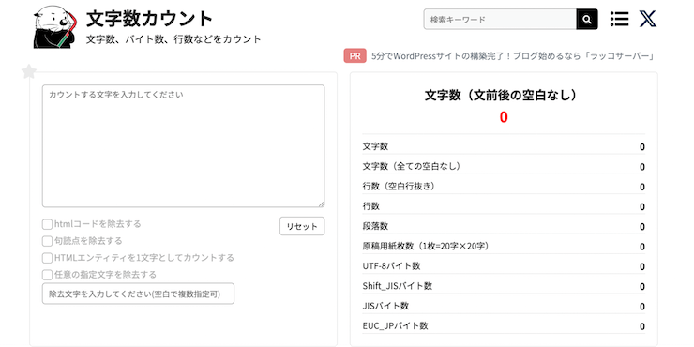The image size is (694, 347).
Task: Click the textarea resize handle corner
Action: click(x=322, y=204)
